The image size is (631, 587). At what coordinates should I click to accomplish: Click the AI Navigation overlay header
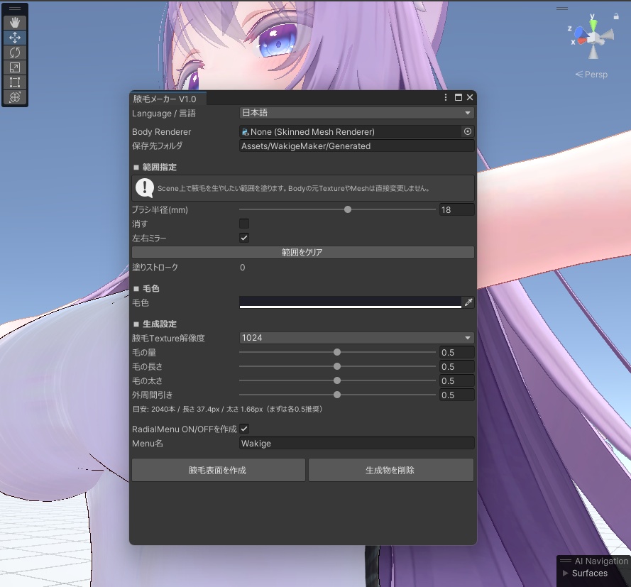594,561
